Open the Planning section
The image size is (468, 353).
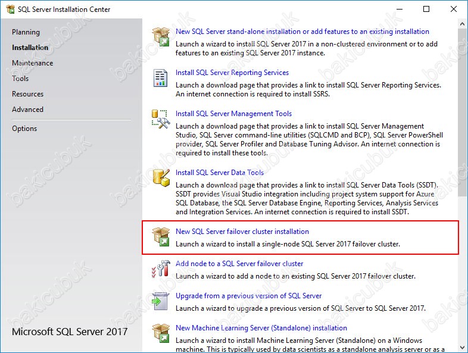26,32
